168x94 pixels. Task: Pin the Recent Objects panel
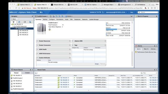point(30,70)
